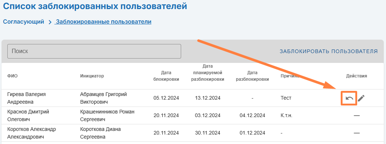
Task: Sort by the Инициатор column header
Action: 92,76
